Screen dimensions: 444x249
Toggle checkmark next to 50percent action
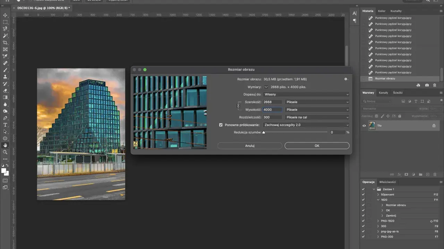[363, 194]
